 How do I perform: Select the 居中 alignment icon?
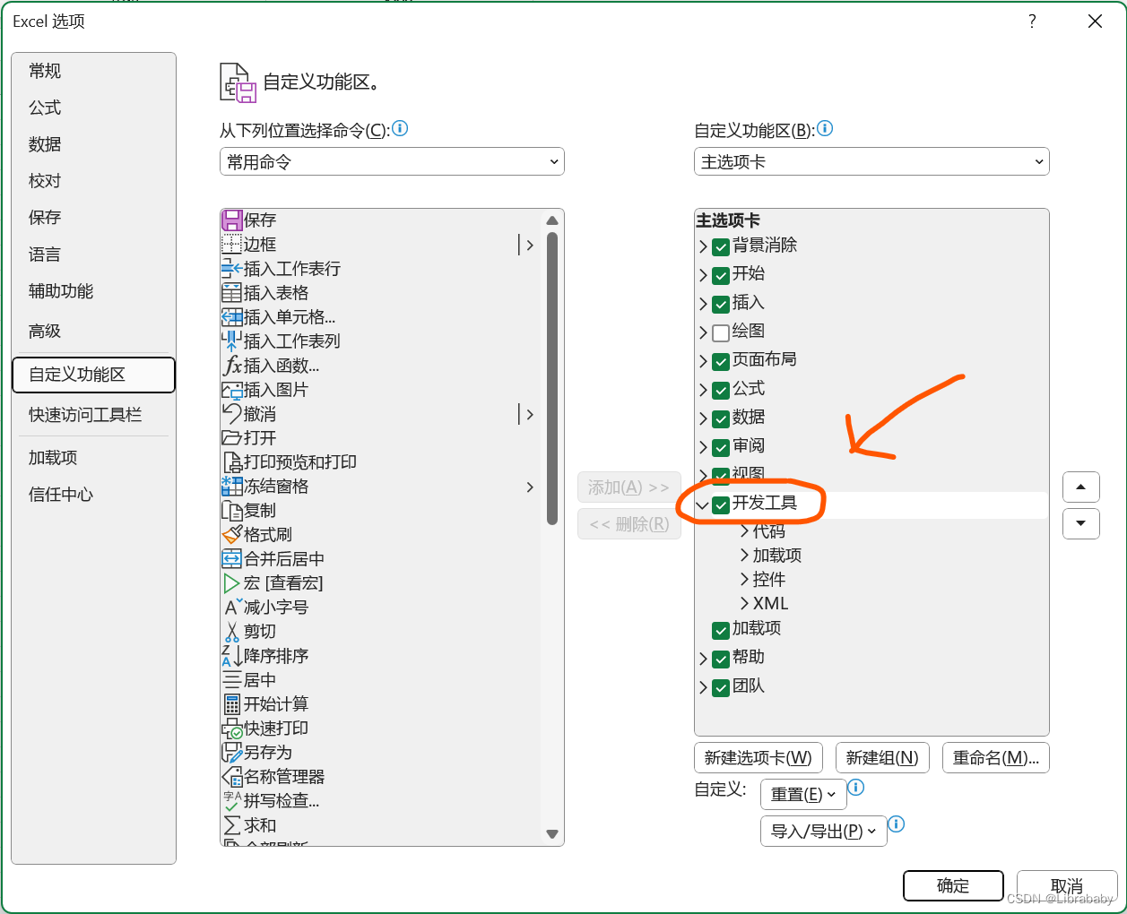231,679
